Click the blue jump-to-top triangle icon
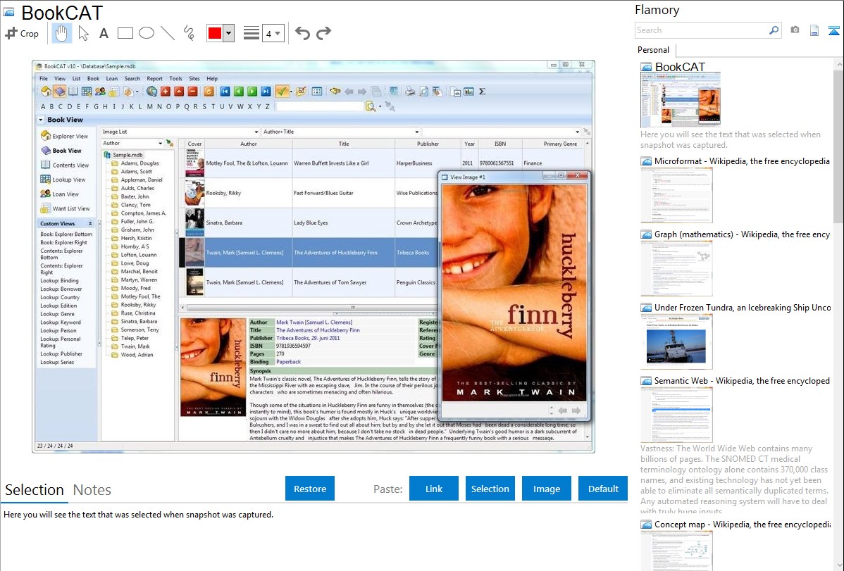Image resolution: width=844 pixels, height=571 pixels. tap(833, 30)
